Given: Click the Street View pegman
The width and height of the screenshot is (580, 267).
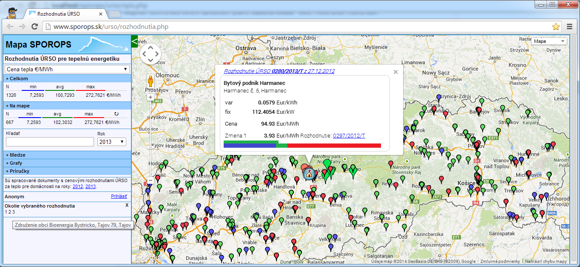Looking at the screenshot, I should pyautogui.click(x=151, y=81).
